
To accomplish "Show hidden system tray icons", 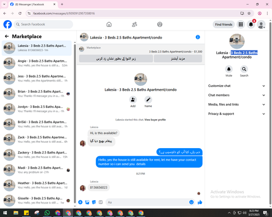I will (229, 213).
